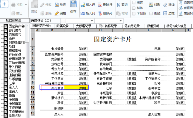Click the 放弃 discard icon

tap(57, 5)
